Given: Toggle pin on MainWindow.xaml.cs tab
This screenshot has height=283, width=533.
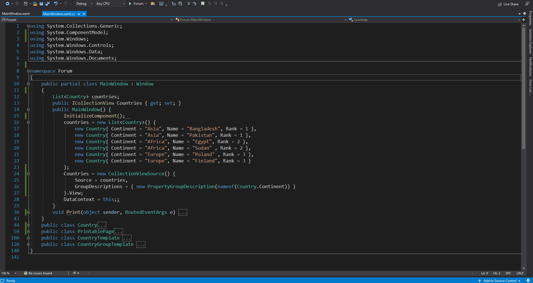Looking at the screenshot, I should tap(79, 14).
